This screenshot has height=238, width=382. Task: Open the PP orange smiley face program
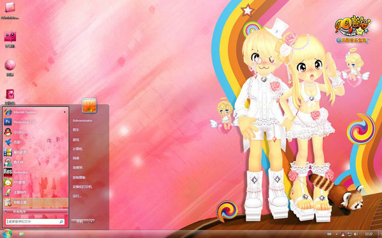(35, 182)
